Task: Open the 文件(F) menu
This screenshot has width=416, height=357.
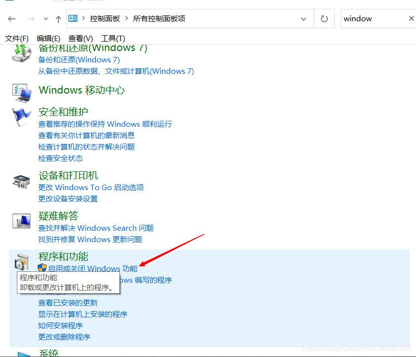Action: [17, 39]
